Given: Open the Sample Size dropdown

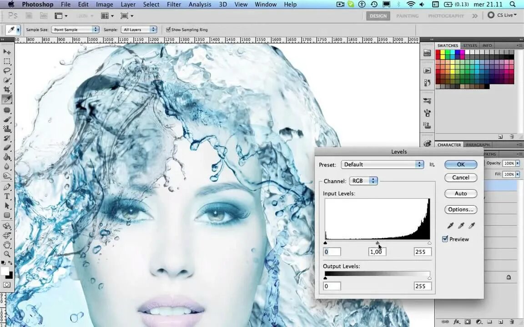Looking at the screenshot, I should click(x=75, y=30).
